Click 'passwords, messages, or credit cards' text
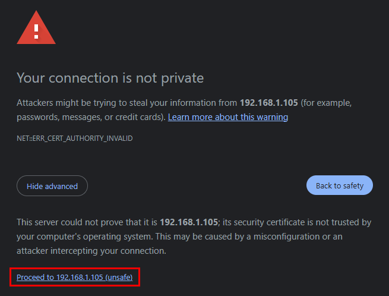This screenshot has height=296, width=389. (x=89, y=117)
